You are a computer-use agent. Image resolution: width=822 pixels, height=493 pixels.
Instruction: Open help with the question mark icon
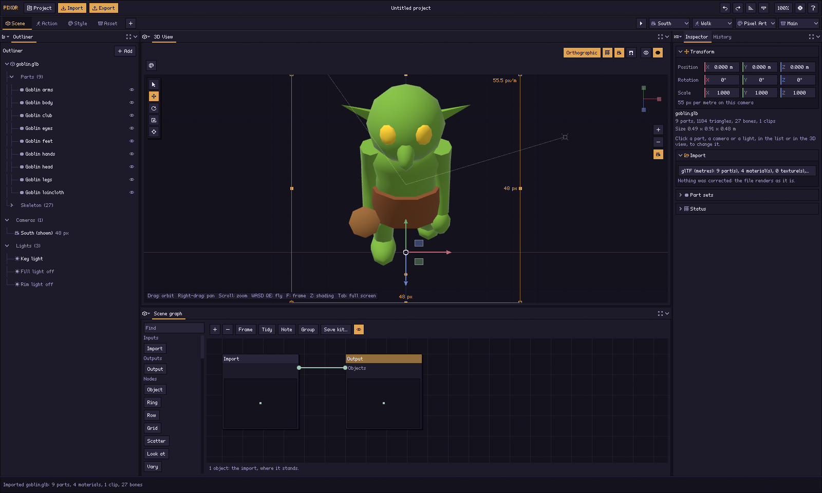tap(813, 8)
